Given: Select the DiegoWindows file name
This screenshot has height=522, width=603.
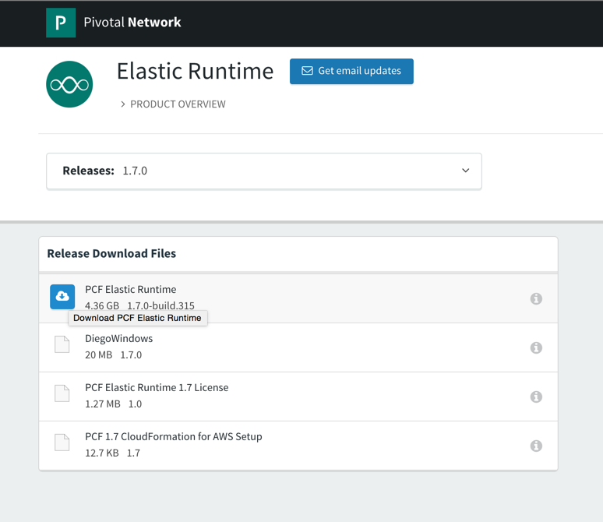Looking at the screenshot, I should point(119,338).
